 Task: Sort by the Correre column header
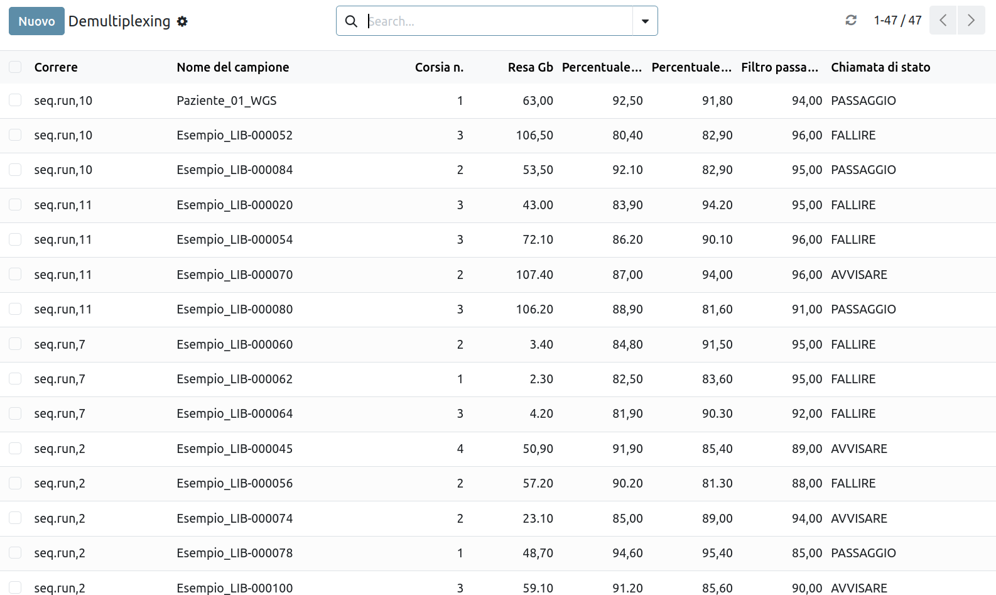coord(56,67)
